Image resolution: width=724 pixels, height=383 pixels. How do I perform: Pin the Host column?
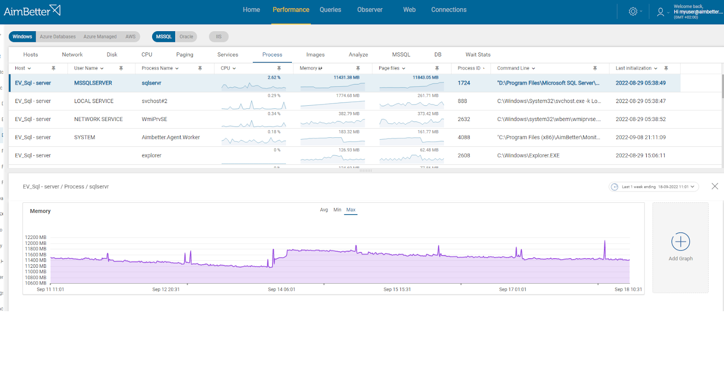53,68
